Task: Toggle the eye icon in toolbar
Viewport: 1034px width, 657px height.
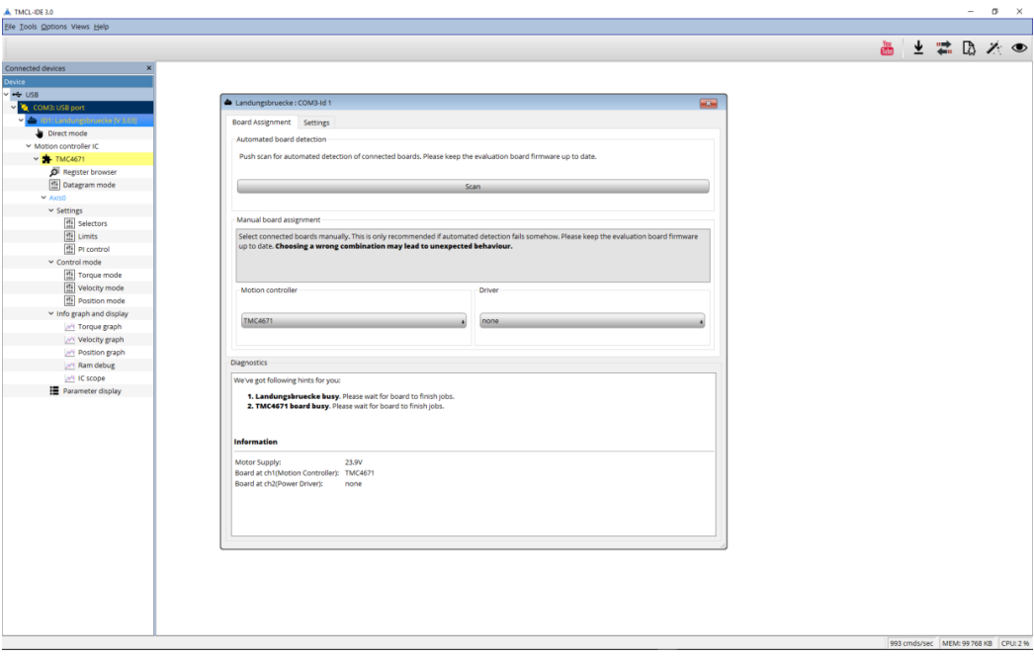Action: (x=1019, y=47)
